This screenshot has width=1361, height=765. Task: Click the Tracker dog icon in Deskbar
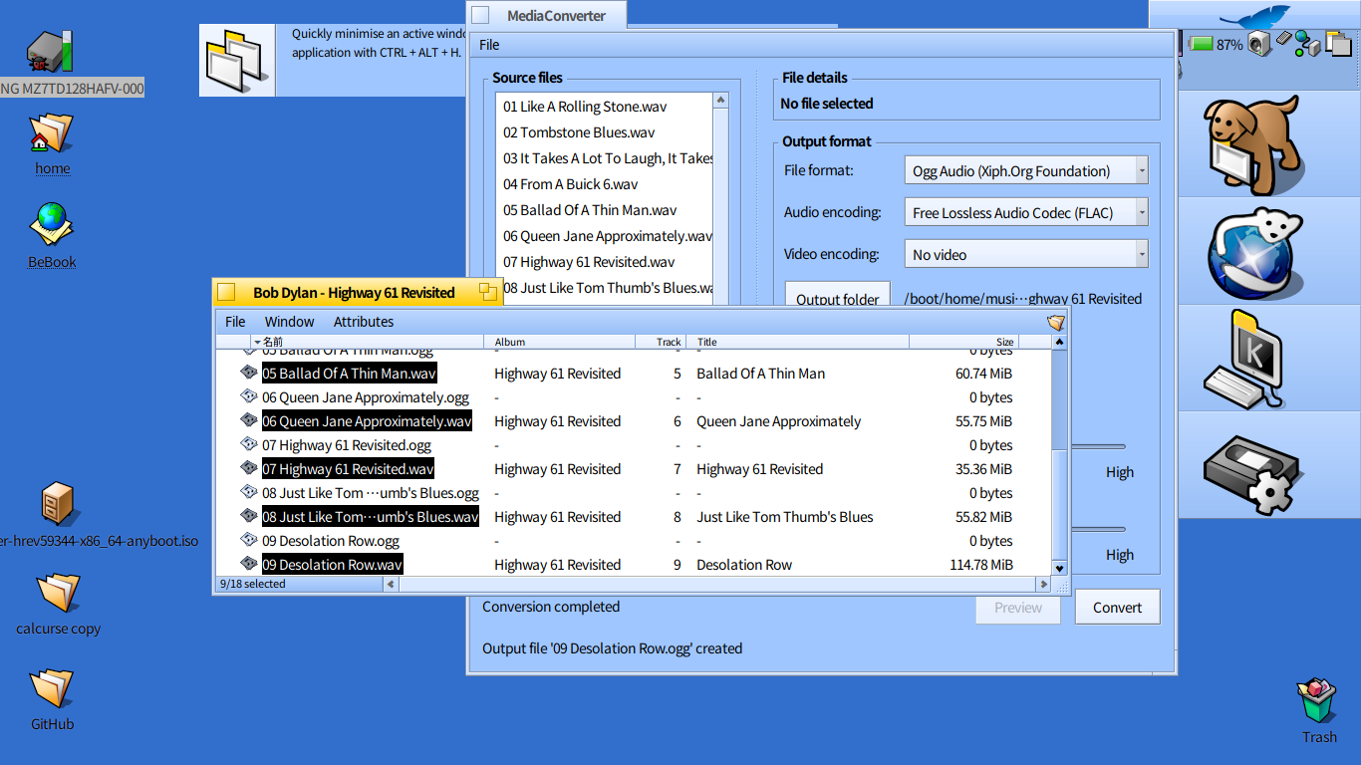tap(1252, 143)
